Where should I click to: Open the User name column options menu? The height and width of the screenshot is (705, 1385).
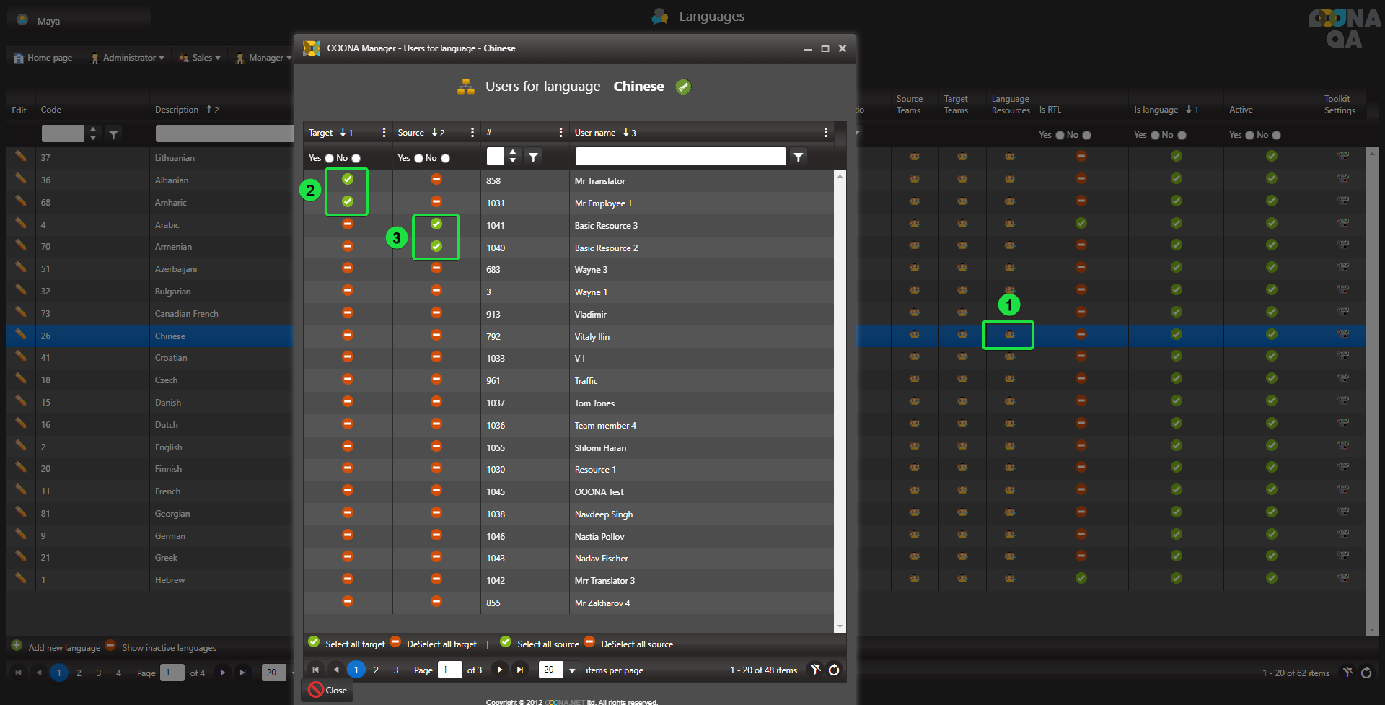(x=825, y=133)
